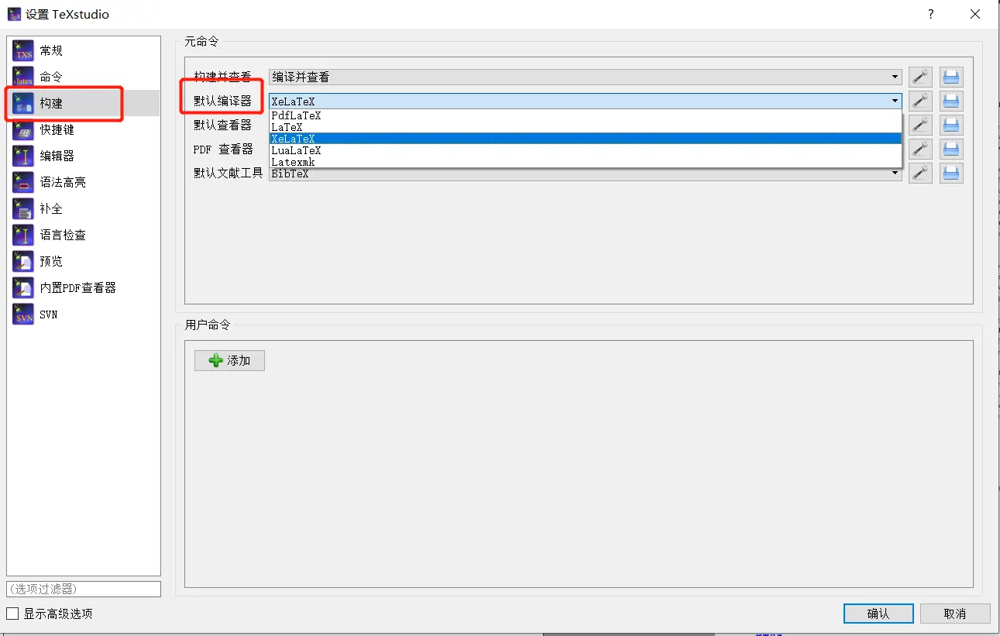
Task: Open the 预览 settings page
Action: (x=84, y=261)
